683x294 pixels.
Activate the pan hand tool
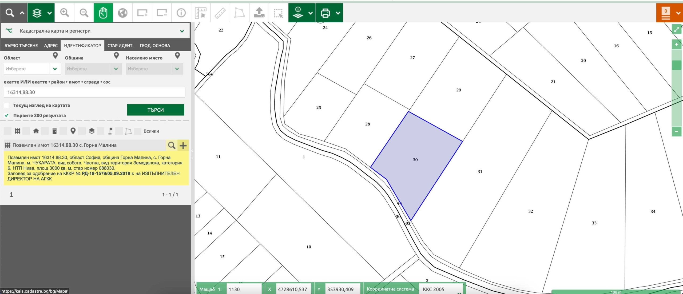(x=103, y=13)
